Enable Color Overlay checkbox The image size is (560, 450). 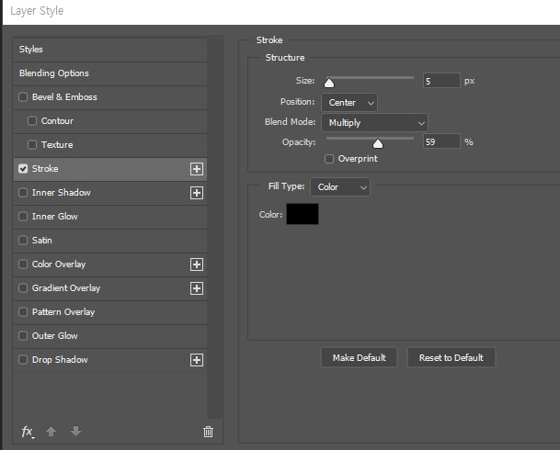tap(23, 264)
